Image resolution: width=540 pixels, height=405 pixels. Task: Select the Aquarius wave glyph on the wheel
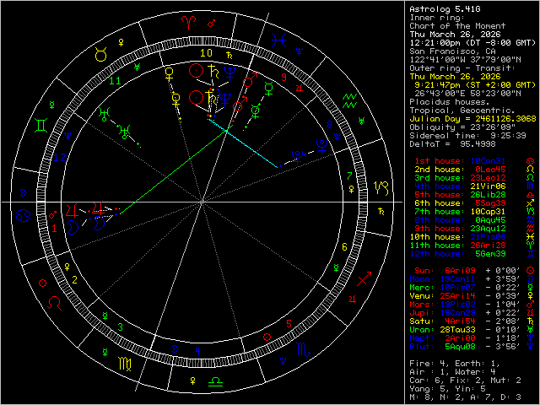(x=352, y=102)
